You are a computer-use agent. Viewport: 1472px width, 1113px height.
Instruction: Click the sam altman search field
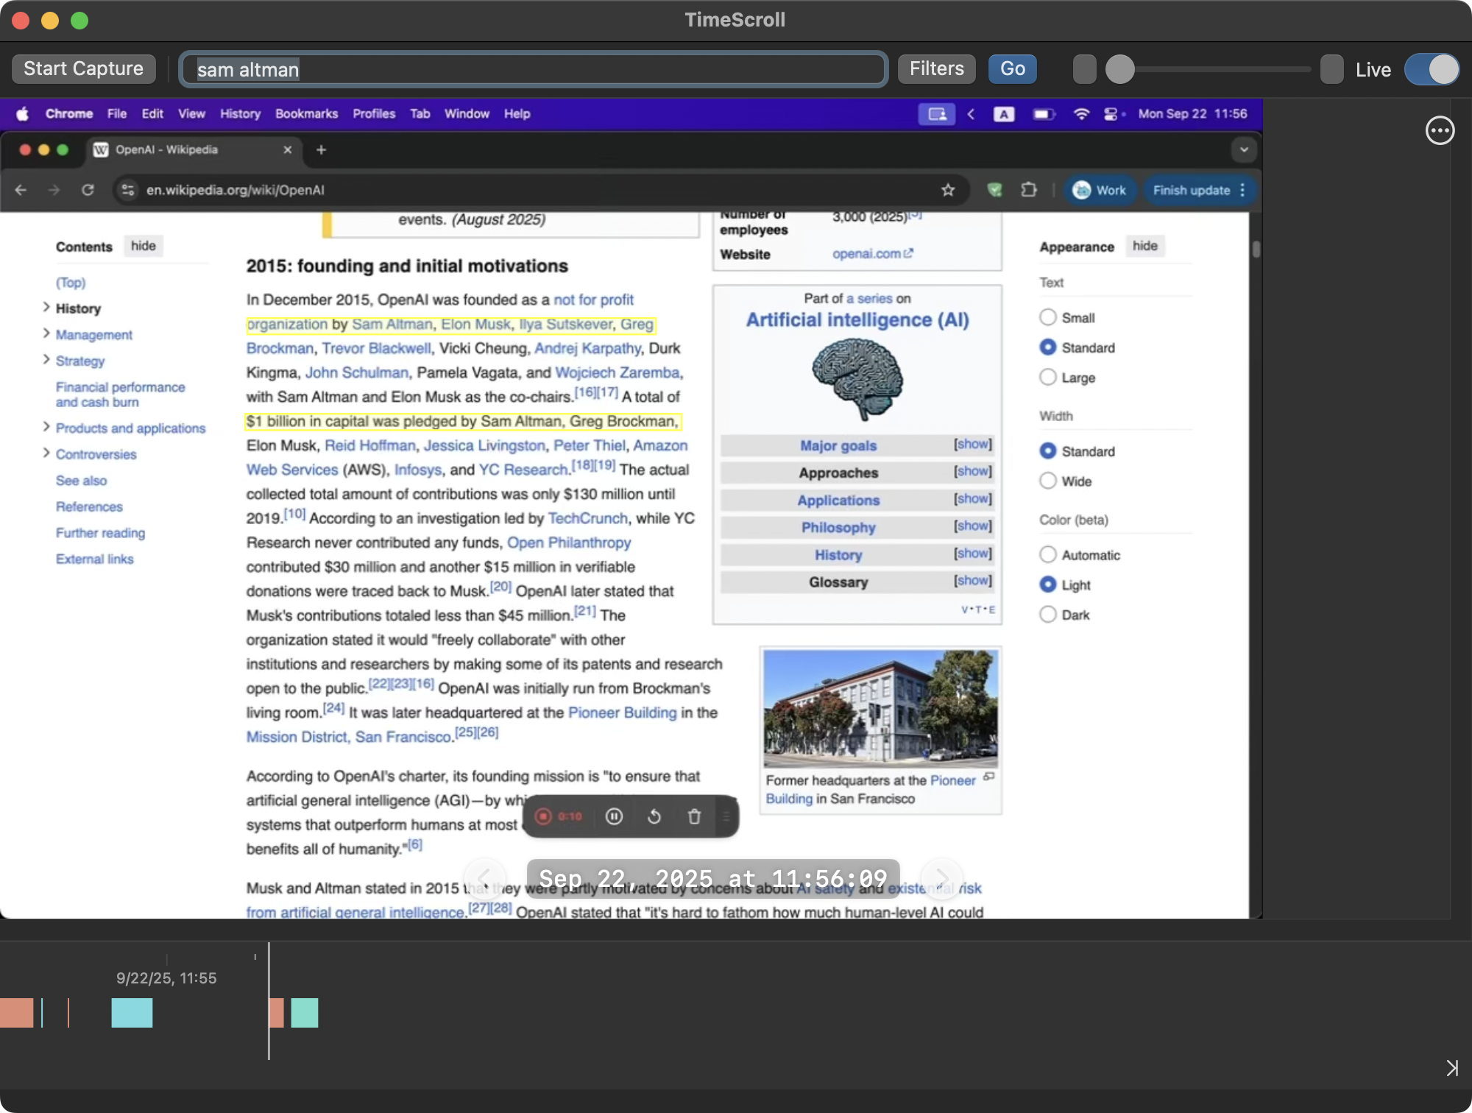(x=534, y=69)
